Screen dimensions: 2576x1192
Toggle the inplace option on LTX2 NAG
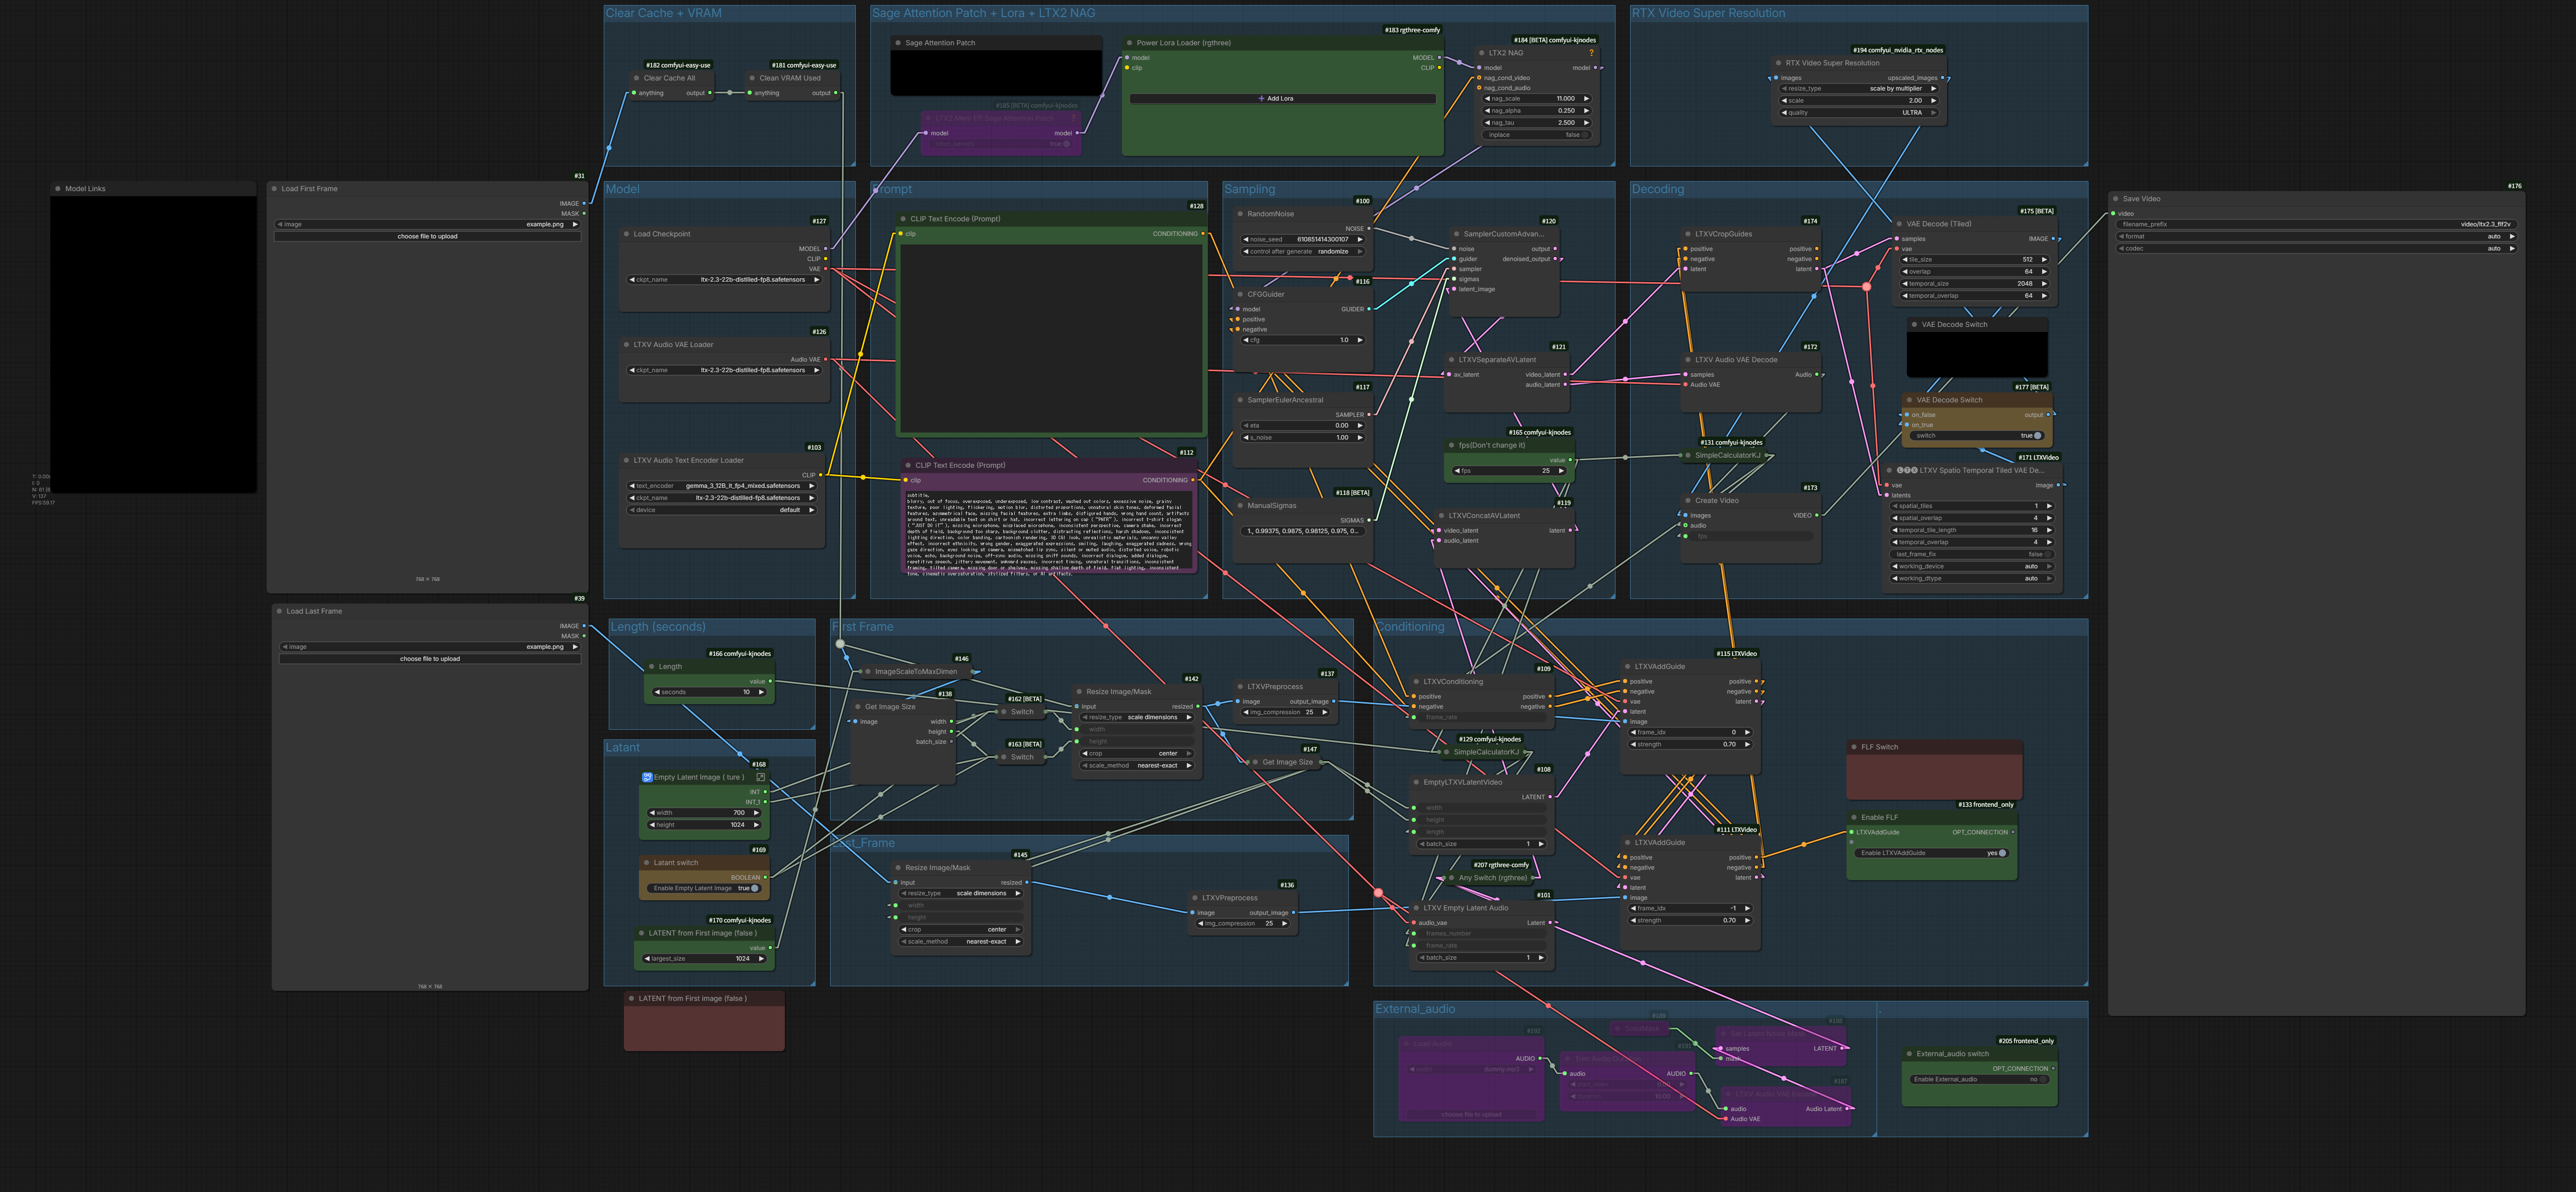pos(1537,135)
